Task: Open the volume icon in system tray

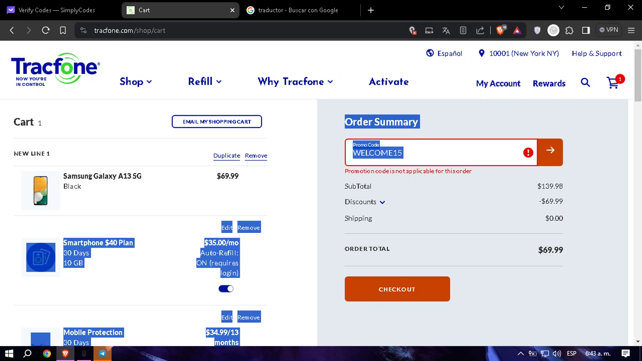Action: point(557,354)
